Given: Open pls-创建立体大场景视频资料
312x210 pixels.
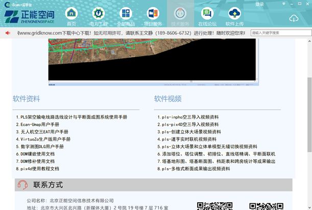Looking at the screenshot, I should point(189,132).
